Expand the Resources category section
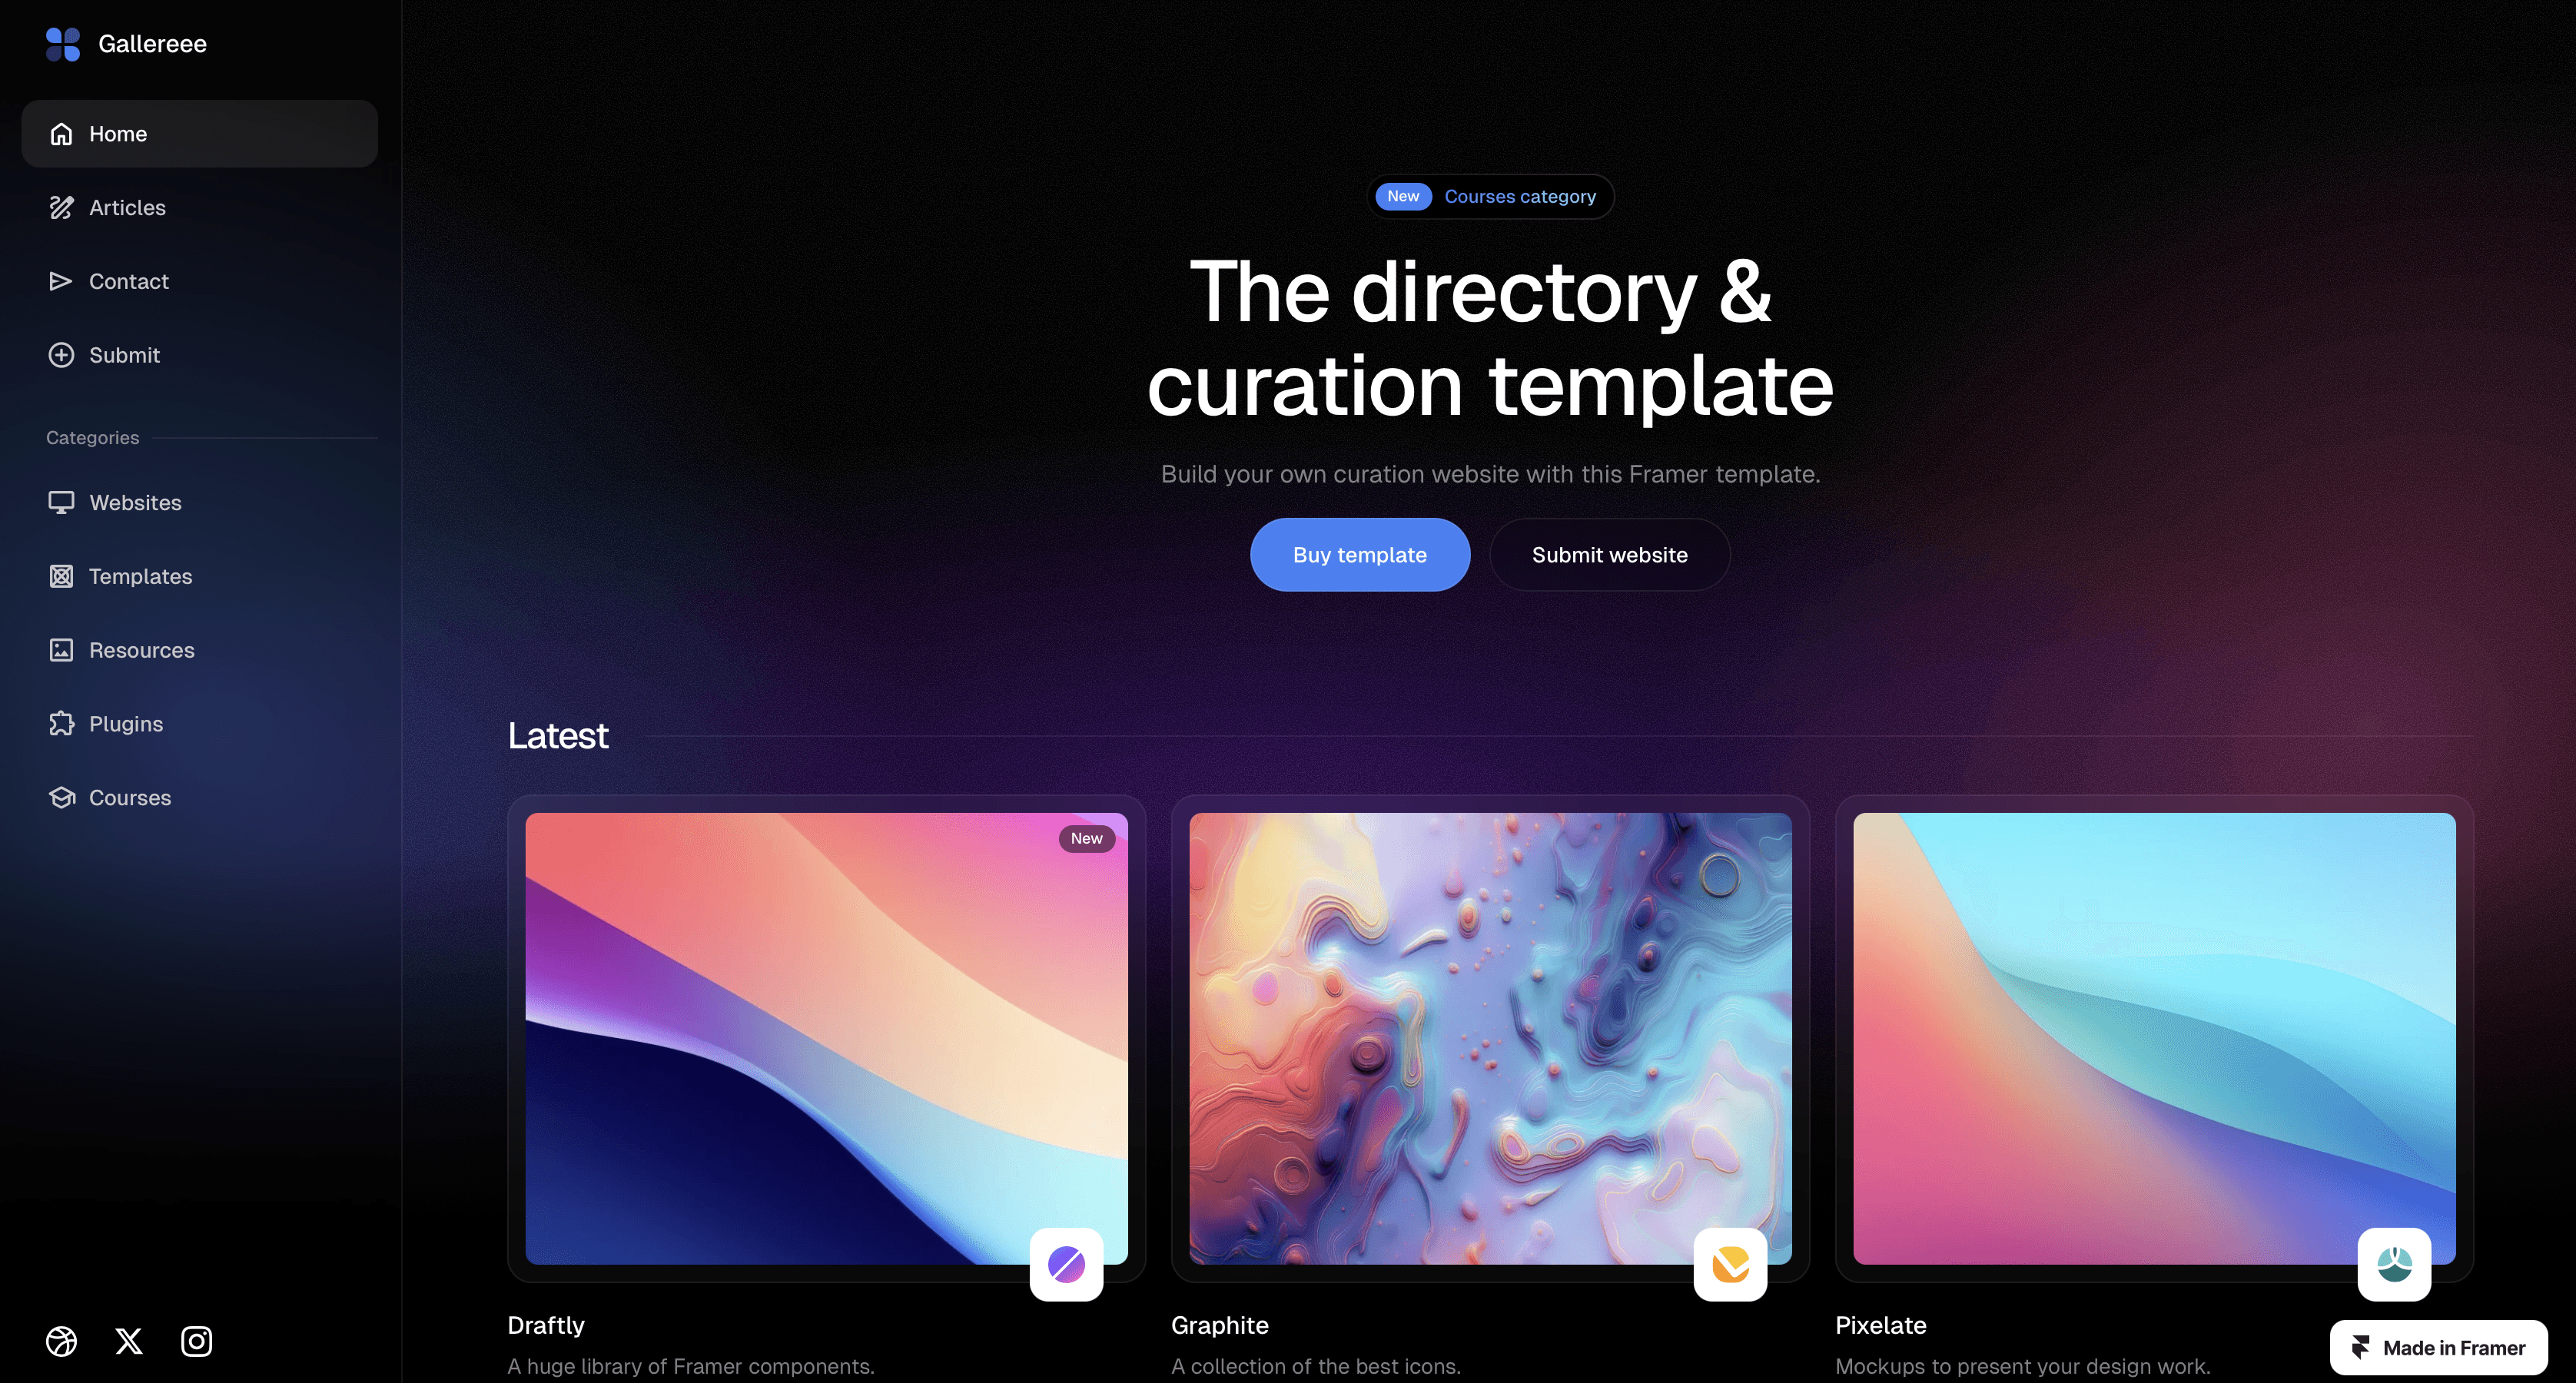The height and width of the screenshot is (1383, 2576). pos(141,649)
